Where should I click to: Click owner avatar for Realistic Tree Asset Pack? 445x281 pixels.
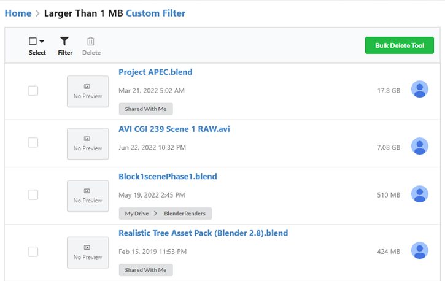point(419,250)
